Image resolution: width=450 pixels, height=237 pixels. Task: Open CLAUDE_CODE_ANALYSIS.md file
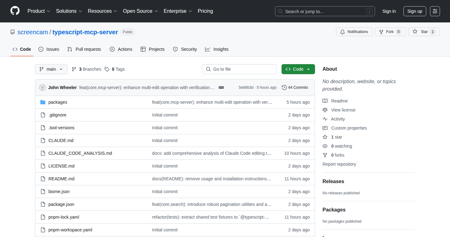coord(80,153)
